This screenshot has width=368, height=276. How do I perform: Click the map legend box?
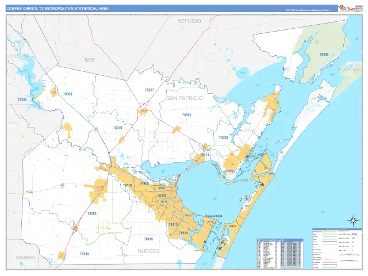(337, 248)
